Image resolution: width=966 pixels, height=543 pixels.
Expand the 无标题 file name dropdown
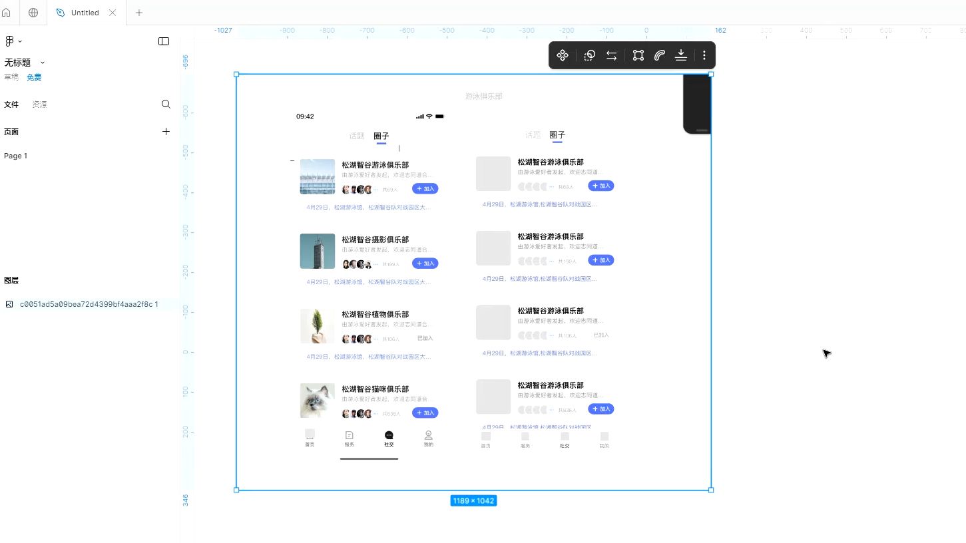[43, 63]
